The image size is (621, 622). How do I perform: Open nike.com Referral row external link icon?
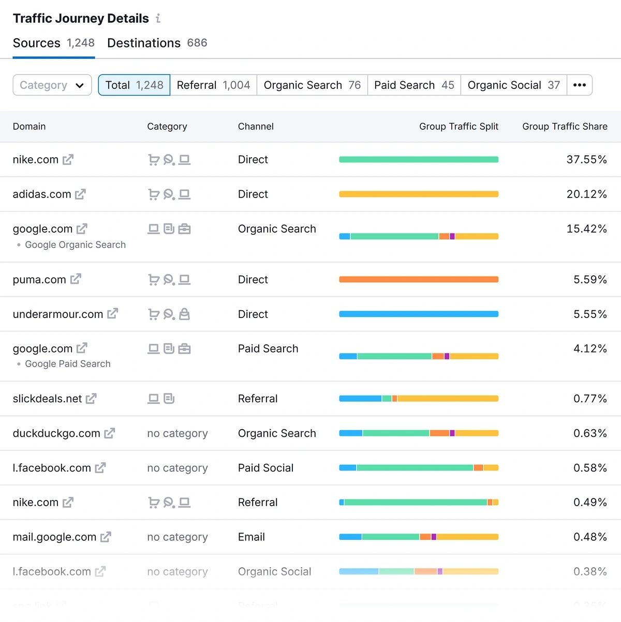point(68,502)
